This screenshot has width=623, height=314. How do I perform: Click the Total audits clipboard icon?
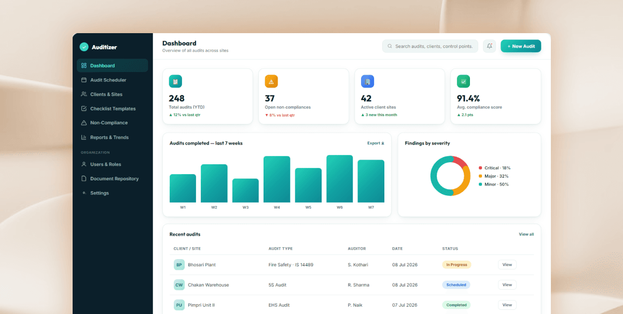pyautogui.click(x=175, y=81)
